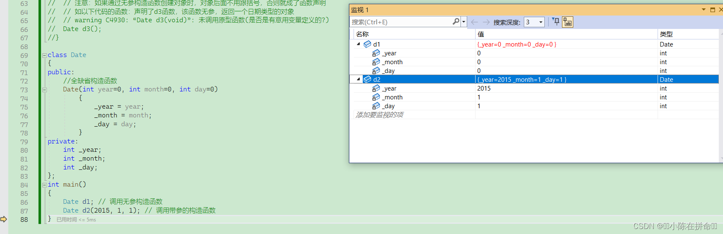Click the _year field icon under d2
The height and width of the screenshot is (234, 723).
[376, 88]
